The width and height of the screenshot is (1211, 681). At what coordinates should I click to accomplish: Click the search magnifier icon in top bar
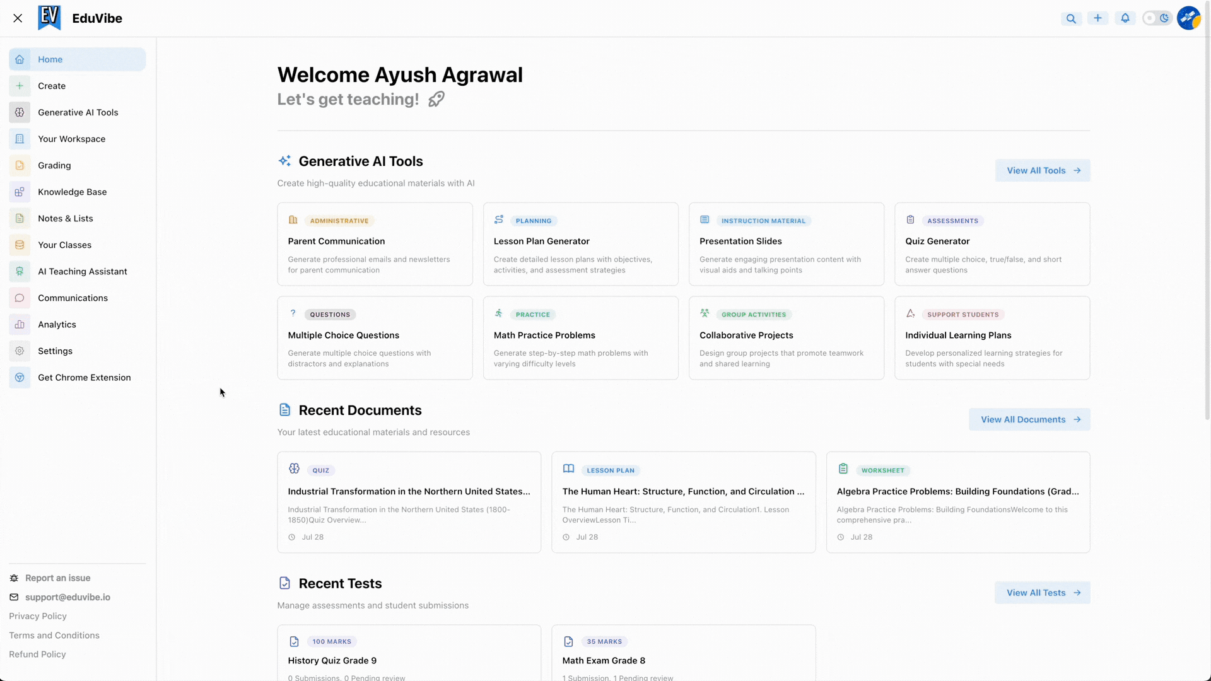(x=1071, y=18)
